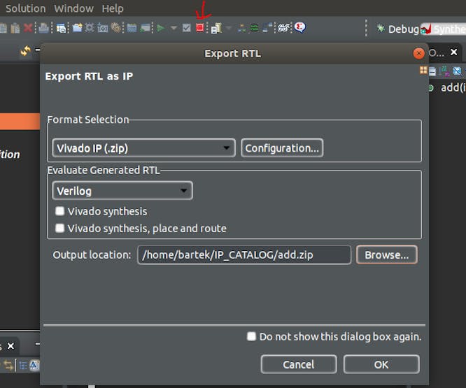Image resolution: width=466 pixels, height=388 pixels.
Task: Open the Window menu
Action: click(x=73, y=8)
